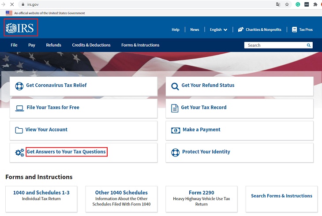This screenshot has width=322, height=216.
Task: Open the translate page icon
Action: (278, 4)
